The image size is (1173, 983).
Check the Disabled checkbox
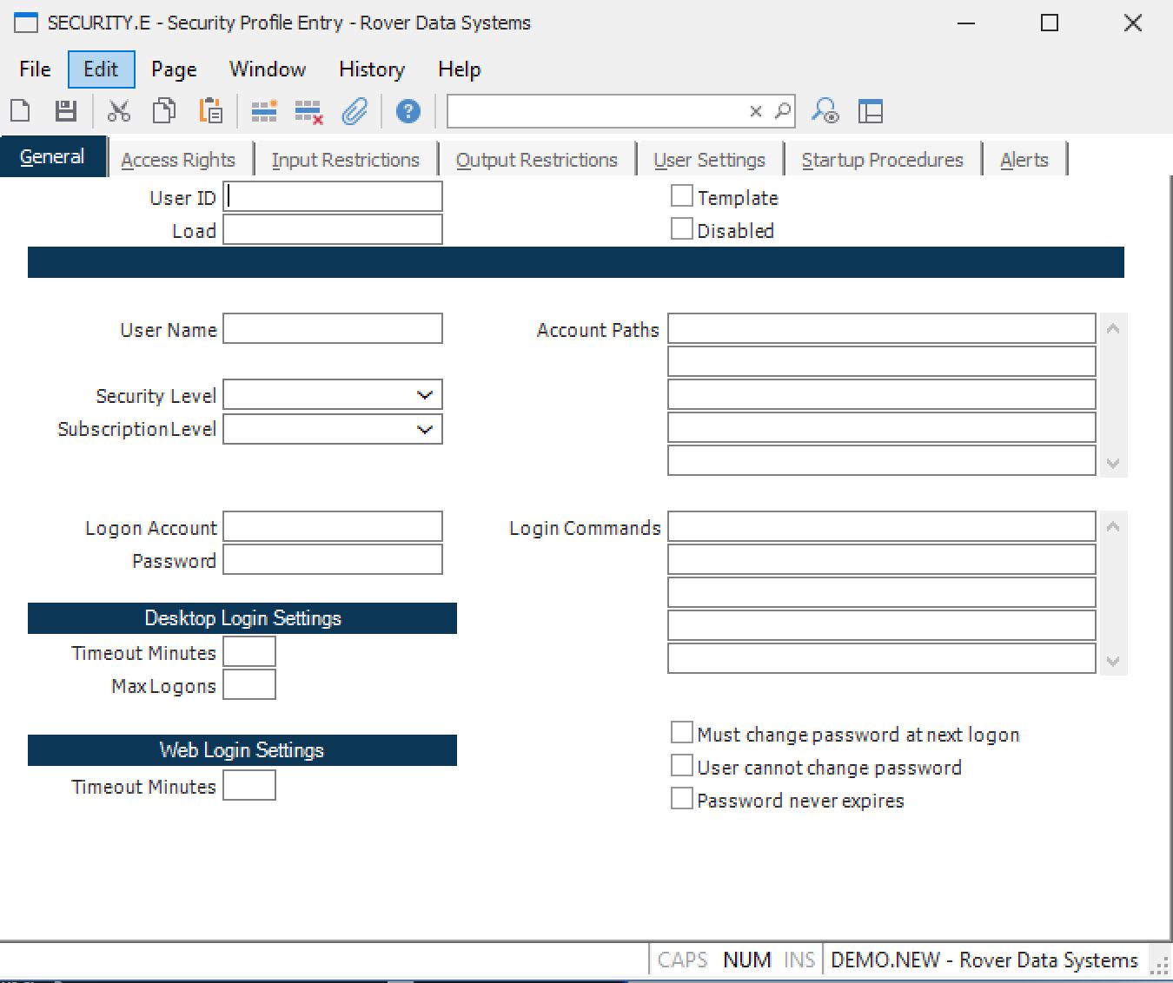click(x=682, y=230)
